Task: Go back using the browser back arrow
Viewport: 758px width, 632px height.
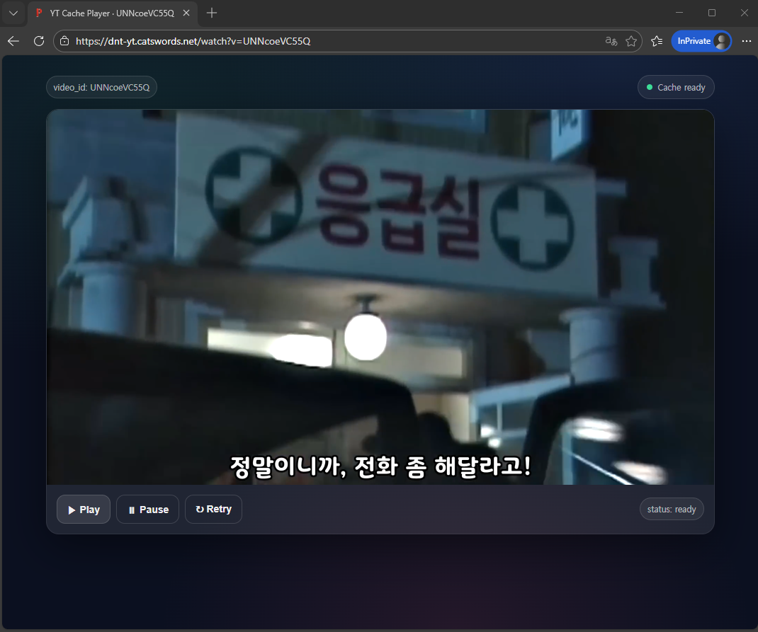Action: click(13, 41)
